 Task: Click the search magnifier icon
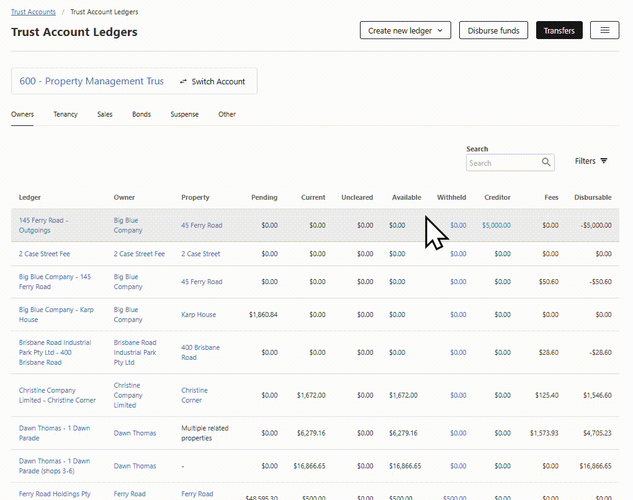point(546,163)
